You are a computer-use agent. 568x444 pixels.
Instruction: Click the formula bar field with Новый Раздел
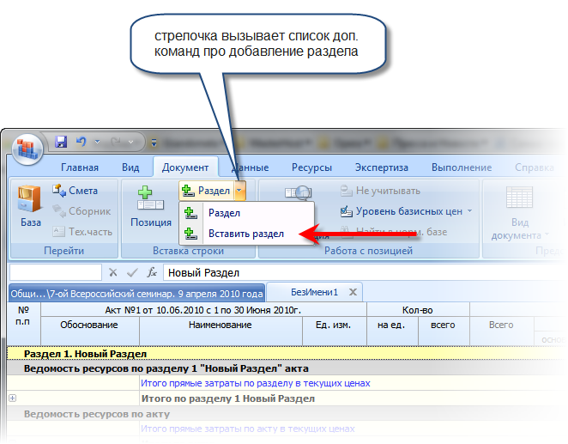[343, 272]
